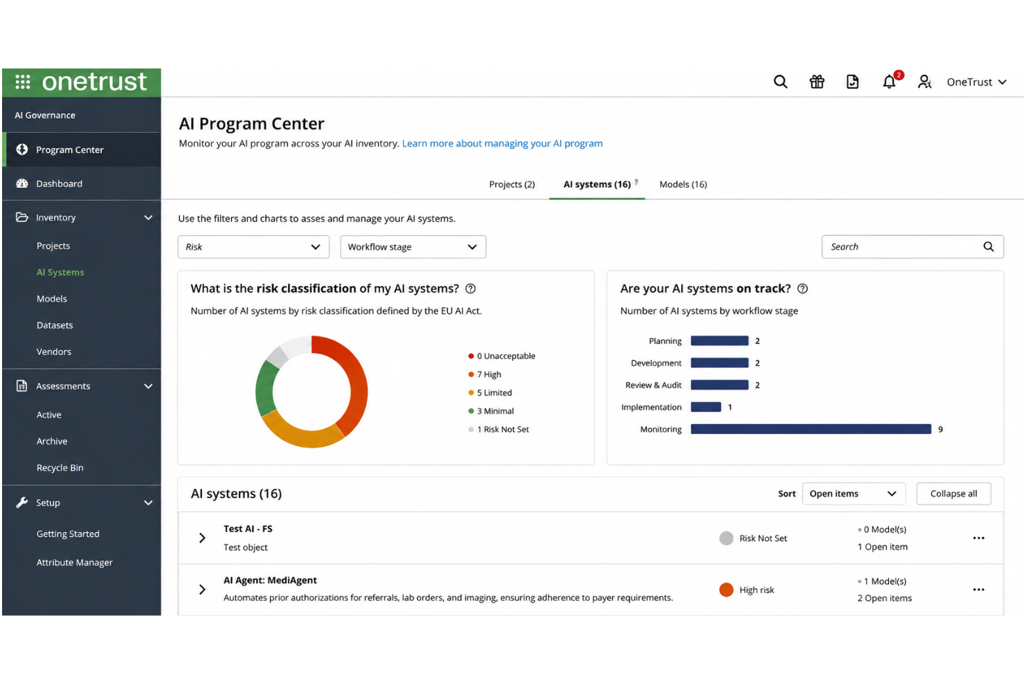Open the Sort by Open items dropdown
Screen dimensions: 1024x683
(x=854, y=493)
